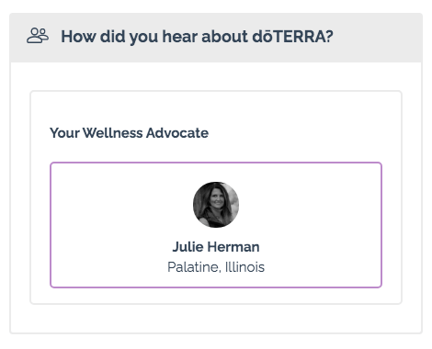Choose the purple-bordered Julie Herman advocate card
The width and height of the screenshot is (432, 349).
216,225
